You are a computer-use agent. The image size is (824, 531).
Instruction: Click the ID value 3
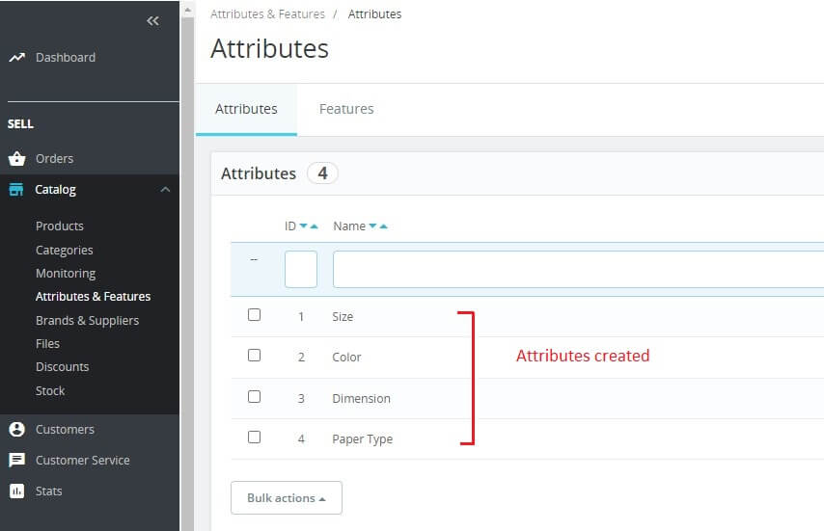point(301,398)
